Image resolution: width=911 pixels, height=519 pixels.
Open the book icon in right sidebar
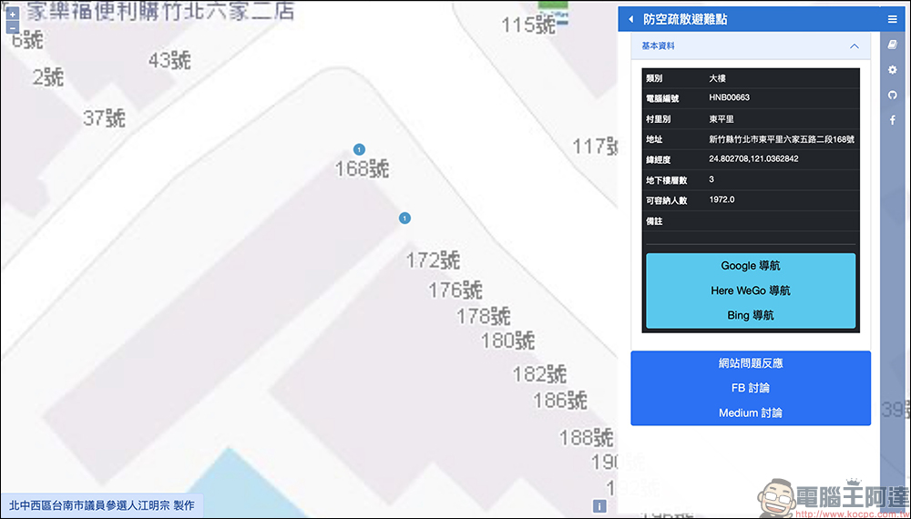pyautogui.click(x=893, y=45)
